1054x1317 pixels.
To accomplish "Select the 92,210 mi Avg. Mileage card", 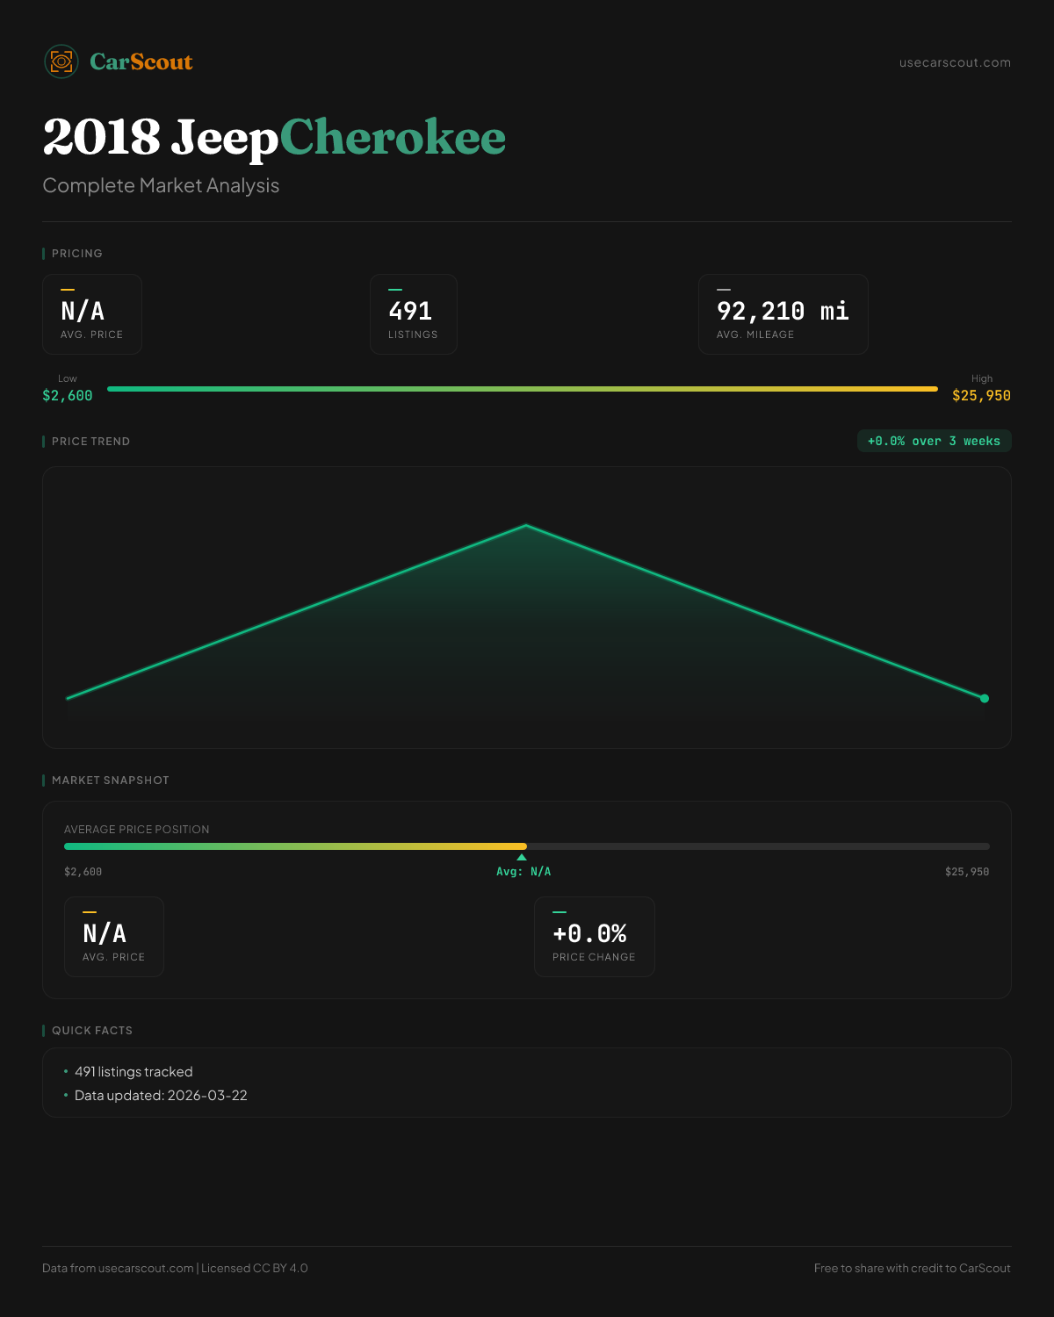I will (783, 314).
